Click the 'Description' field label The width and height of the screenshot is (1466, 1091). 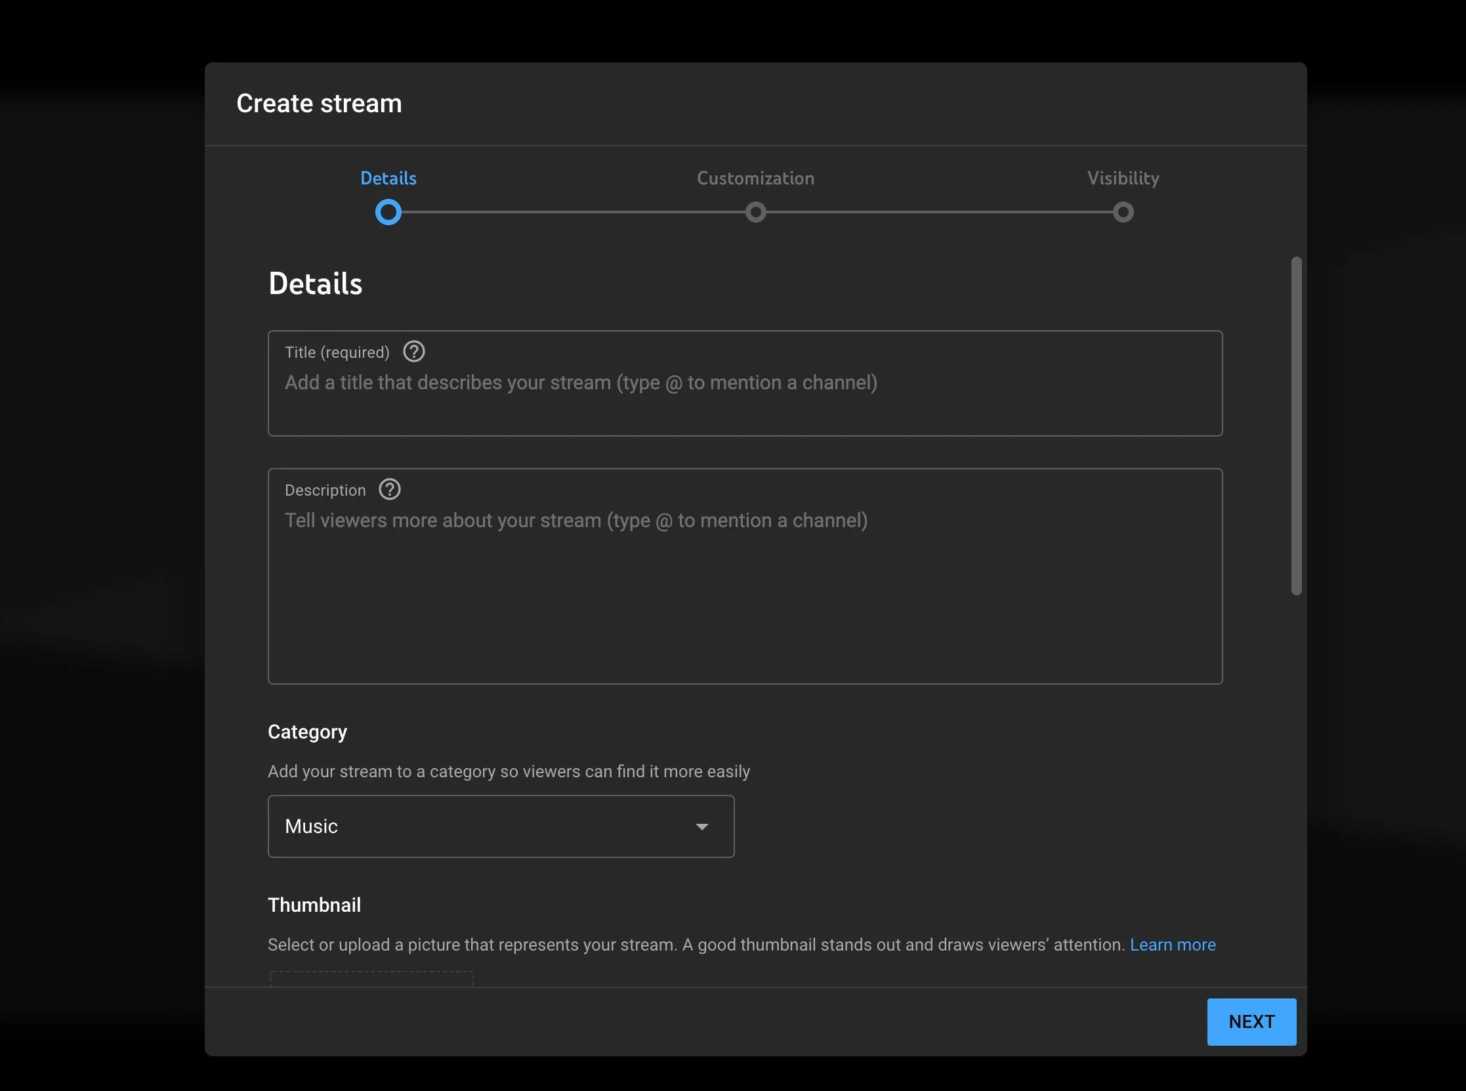[x=325, y=490]
